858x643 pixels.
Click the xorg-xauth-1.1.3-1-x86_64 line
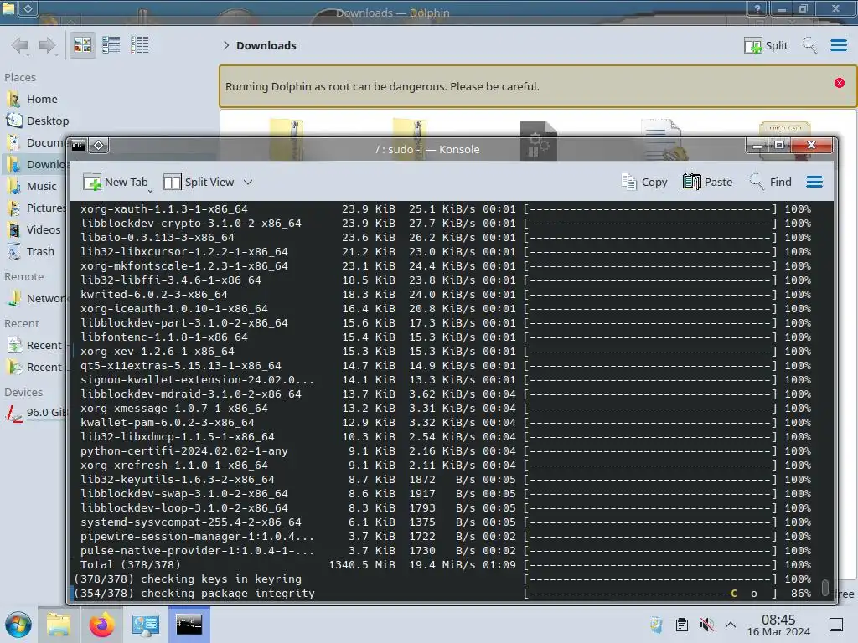(x=446, y=209)
